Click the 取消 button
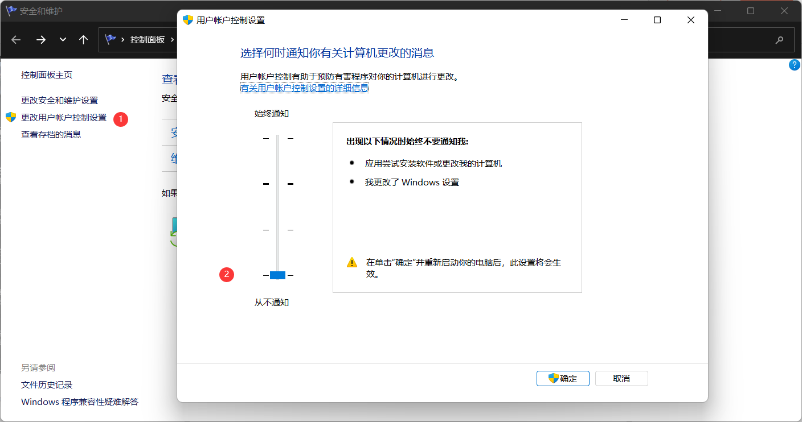Screen dimensions: 802x422 point(621,379)
